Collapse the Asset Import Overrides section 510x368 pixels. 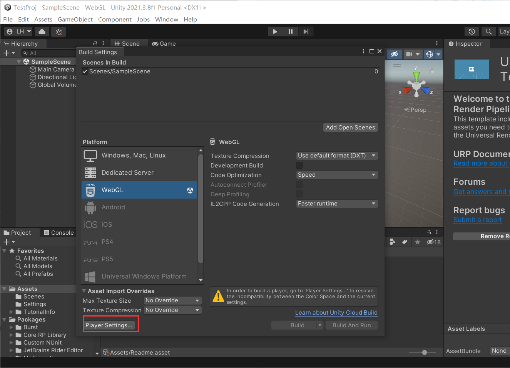[84, 291]
